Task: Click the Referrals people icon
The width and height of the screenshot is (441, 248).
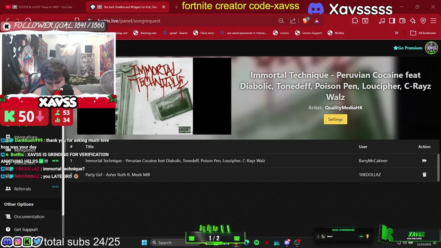Action: (8, 189)
